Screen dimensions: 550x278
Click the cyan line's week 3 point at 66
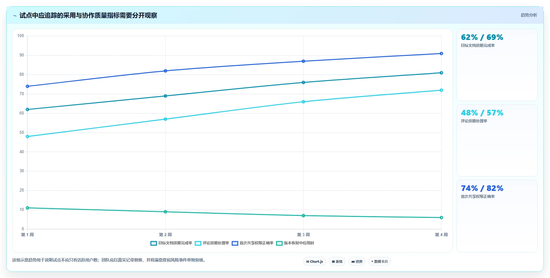[x=303, y=102]
